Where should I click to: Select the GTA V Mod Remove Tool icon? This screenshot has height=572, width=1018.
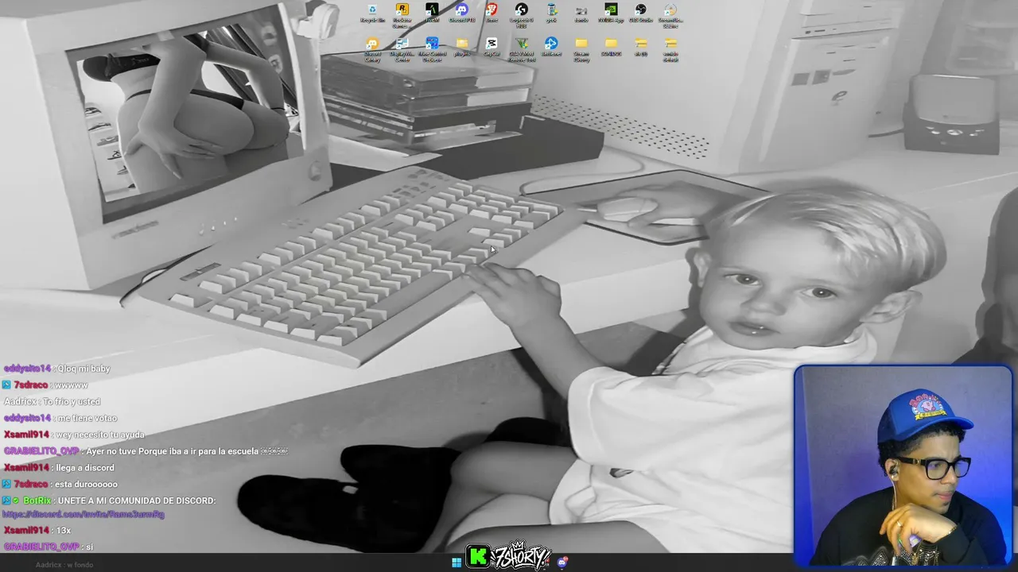(x=521, y=49)
